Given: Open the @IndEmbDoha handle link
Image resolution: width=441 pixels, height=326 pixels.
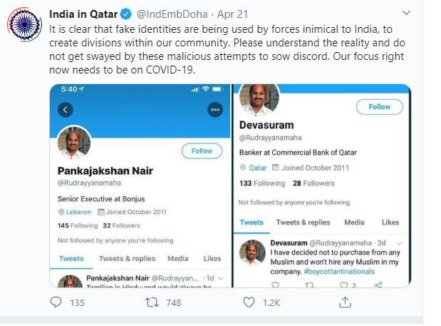Looking at the screenshot, I should click(x=172, y=14).
